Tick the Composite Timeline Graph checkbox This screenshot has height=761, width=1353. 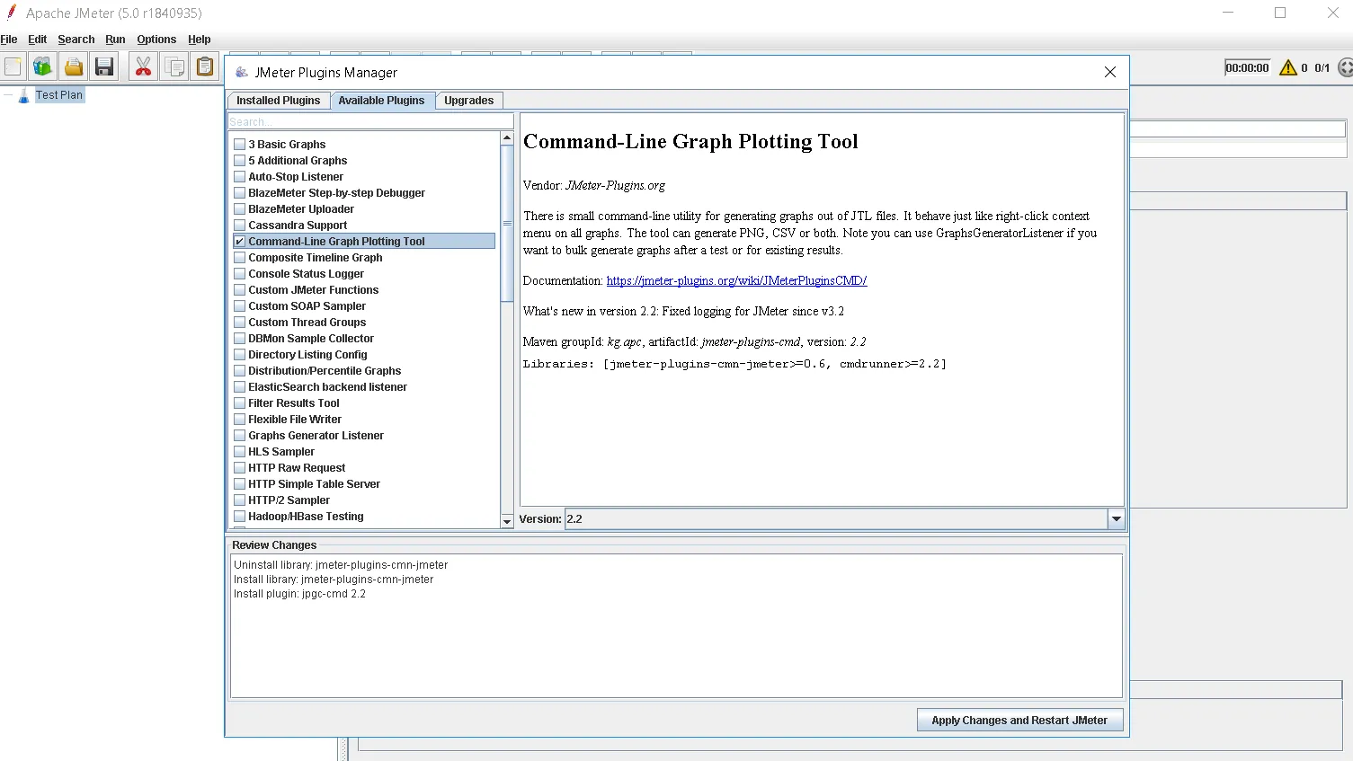pos(240,257)
